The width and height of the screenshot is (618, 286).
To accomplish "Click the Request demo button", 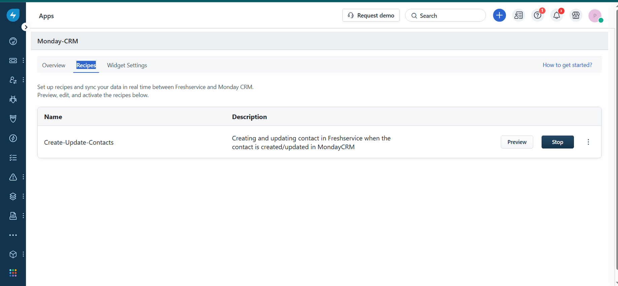I will point(371,15).
